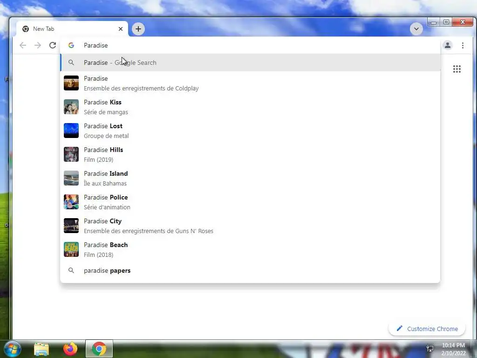Click the Chrome taskbar icon
The width and height of the screenshot is (477, 358).
coord(99,349)
